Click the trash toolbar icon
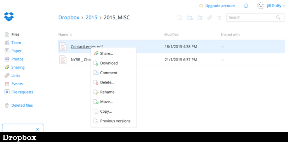 (219, 18)
